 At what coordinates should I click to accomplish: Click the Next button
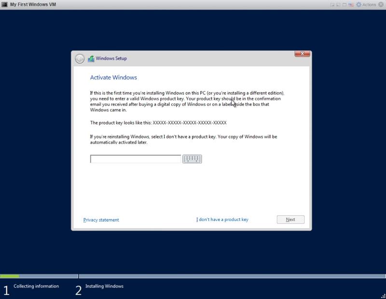click(x=290, y=220)
